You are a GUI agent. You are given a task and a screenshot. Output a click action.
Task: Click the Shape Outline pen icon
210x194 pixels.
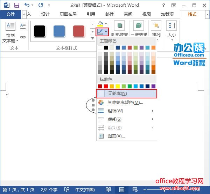coord(100,31)
